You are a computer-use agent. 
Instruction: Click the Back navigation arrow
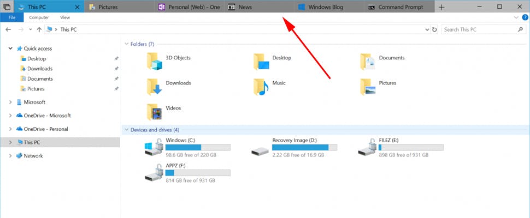tap(8, 29)
